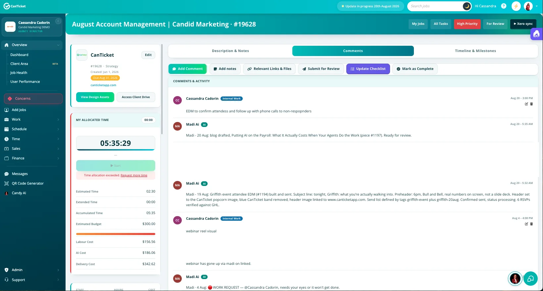Open the QR Code Generator icon
The width and height of the screenshot is (543, 291).
click(6, 184)
